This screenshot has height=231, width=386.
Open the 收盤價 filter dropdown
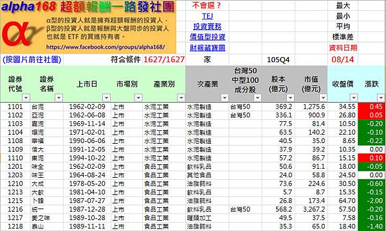click(354, 98)
